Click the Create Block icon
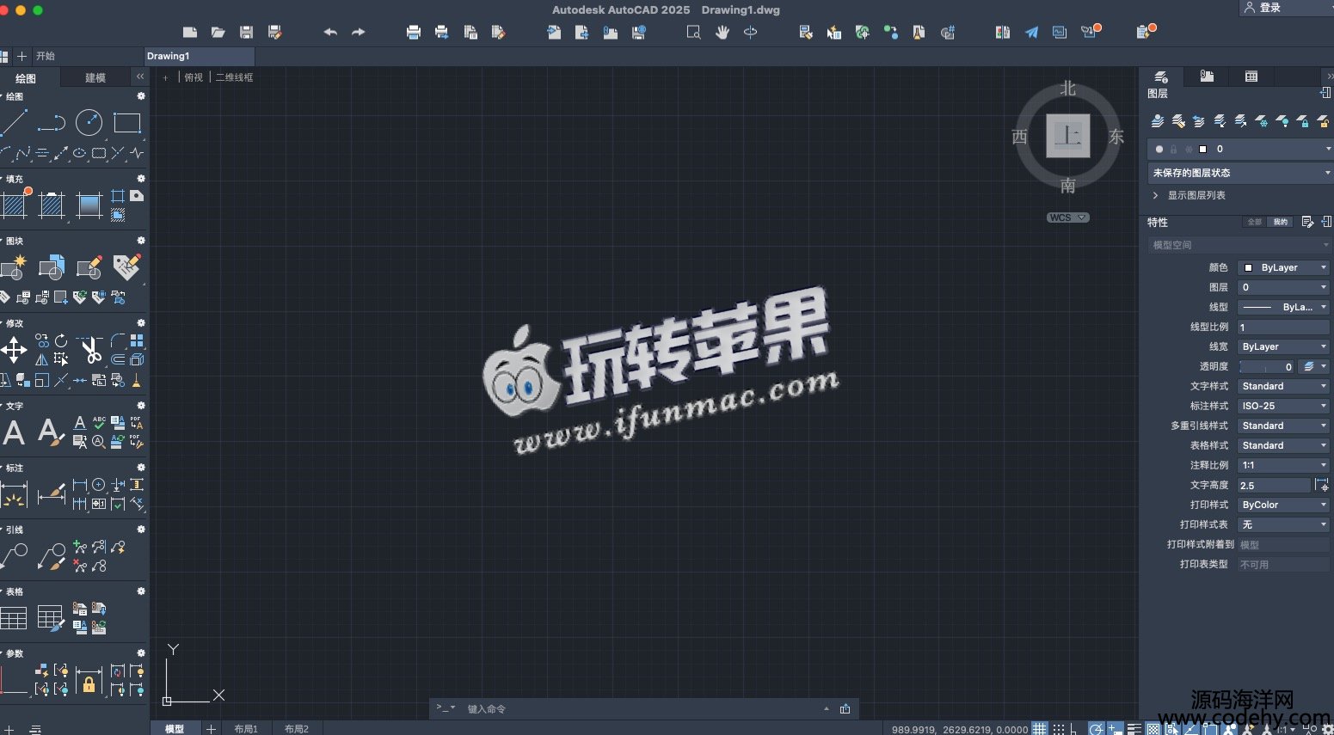The width and height of the screenshot is (1334, 735). click(x=14, y=267)
